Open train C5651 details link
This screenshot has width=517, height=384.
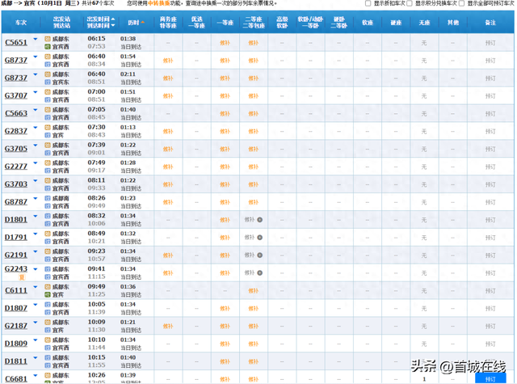(16, 42)
